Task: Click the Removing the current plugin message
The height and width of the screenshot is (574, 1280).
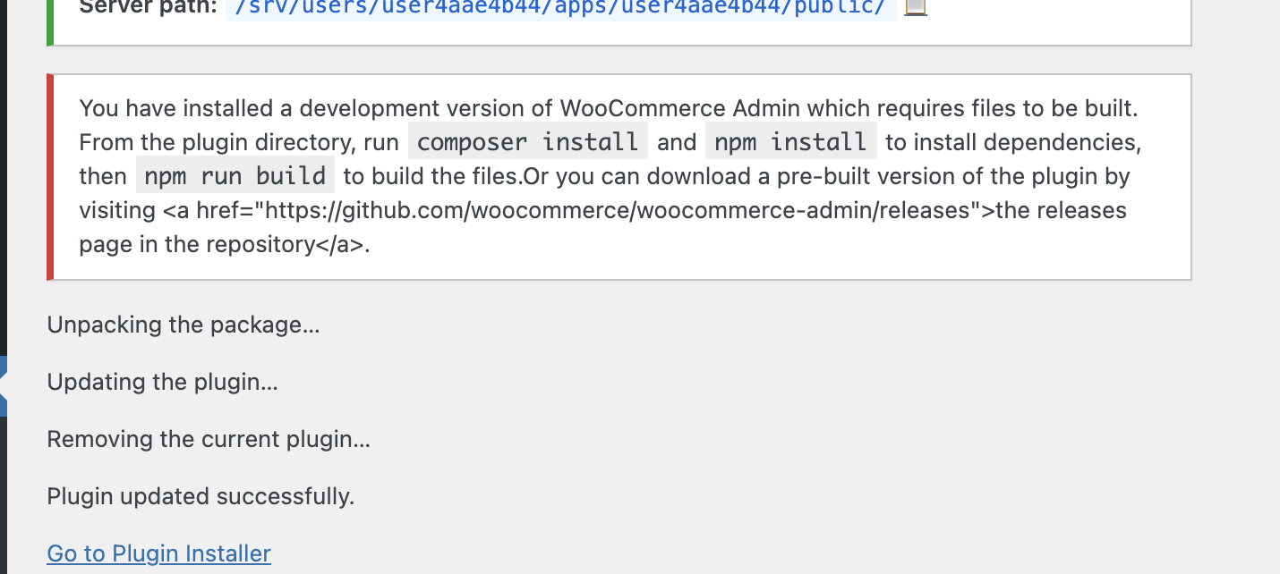Action: (208, 439)
